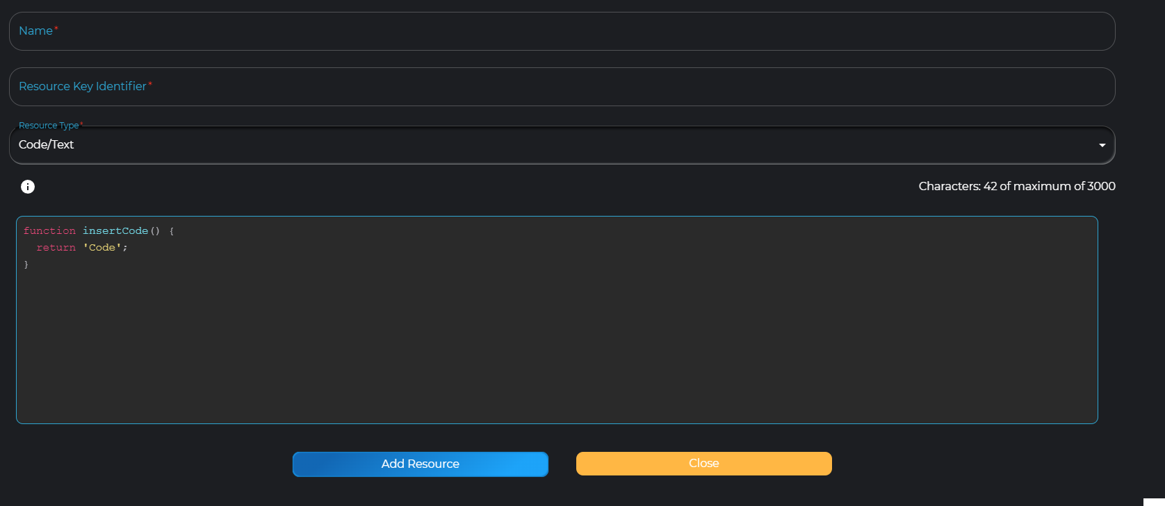Click the 'Code' string literal

click(x=102, y=248)
